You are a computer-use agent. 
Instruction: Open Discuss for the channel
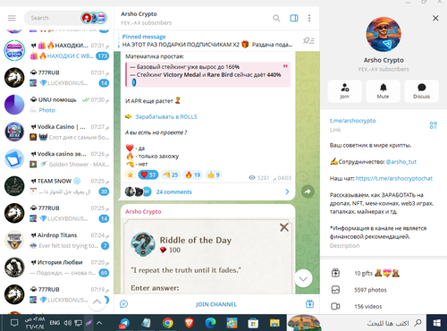(421, 91)
